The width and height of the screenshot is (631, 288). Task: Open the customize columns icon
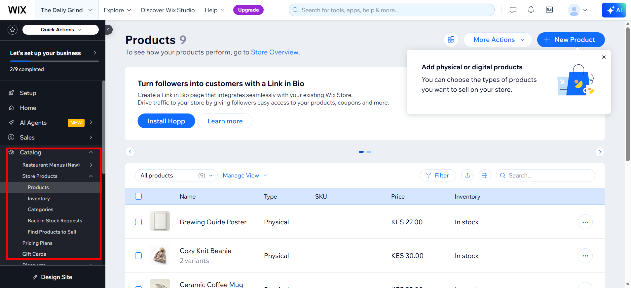(x=485, y=176)
